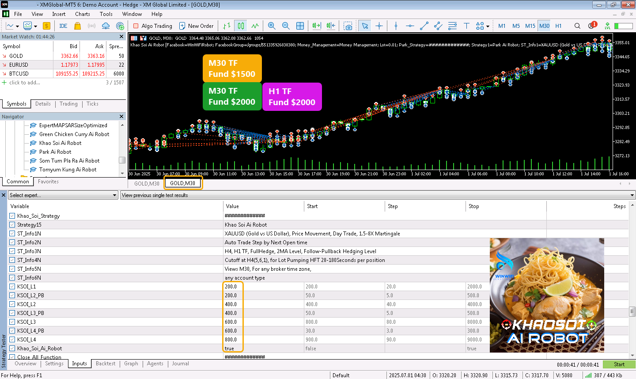Switch chart to bar chart mode
The image size is (636, 379).
click(x=227, y=26)
